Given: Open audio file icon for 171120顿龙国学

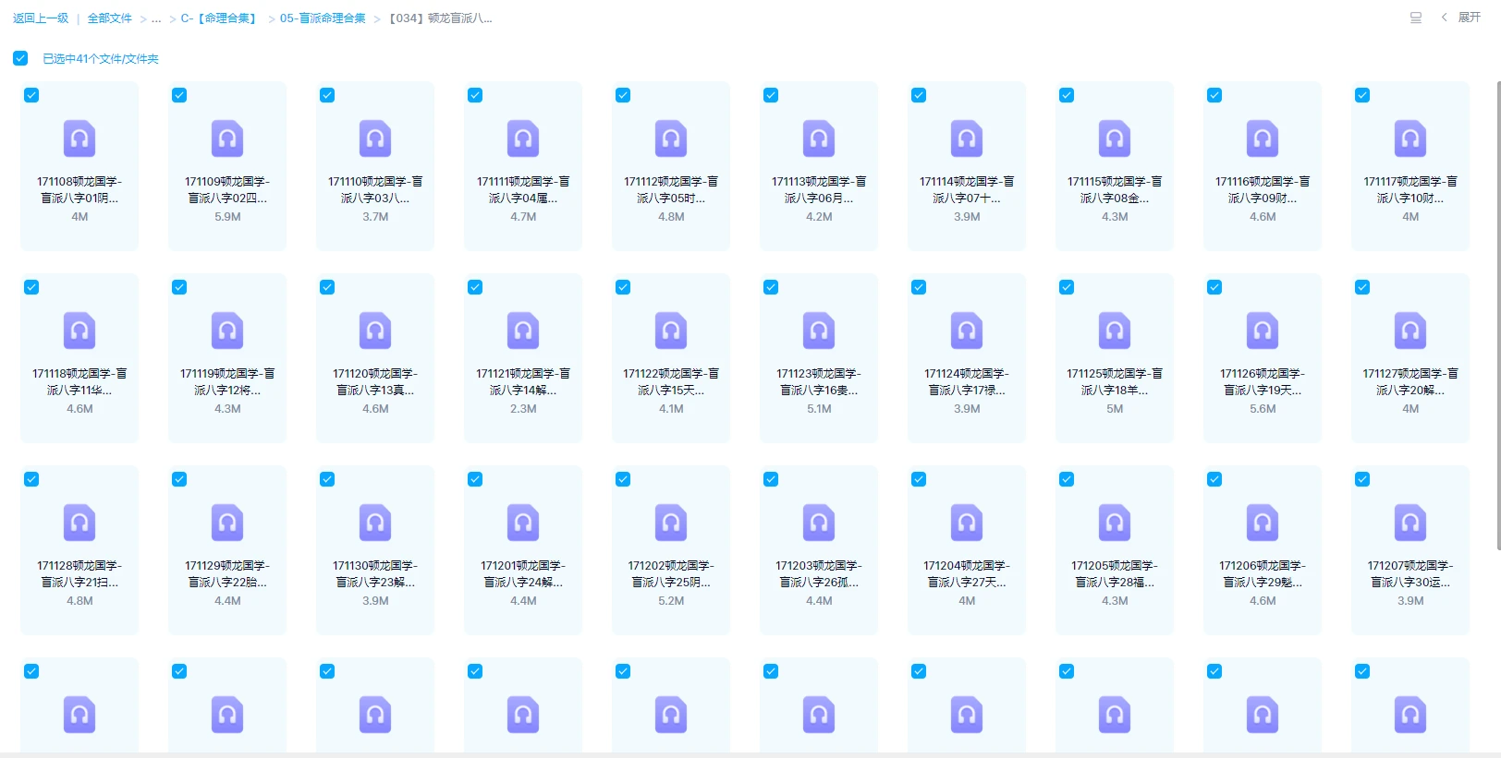Looking at the screenshot, I should click(375, 331).
